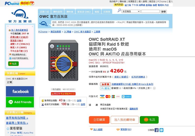Open the facebook banner
This screenshot has height=136, width=195.
point(20,91)
